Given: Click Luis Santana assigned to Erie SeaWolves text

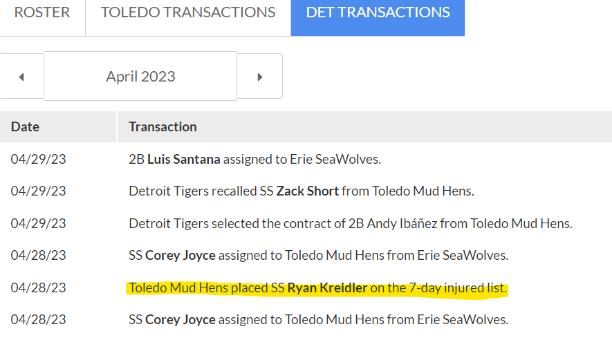Looking at the screenshot, I should 255,160.
